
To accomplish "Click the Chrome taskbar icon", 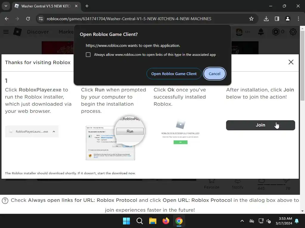I will pos(179,221).
